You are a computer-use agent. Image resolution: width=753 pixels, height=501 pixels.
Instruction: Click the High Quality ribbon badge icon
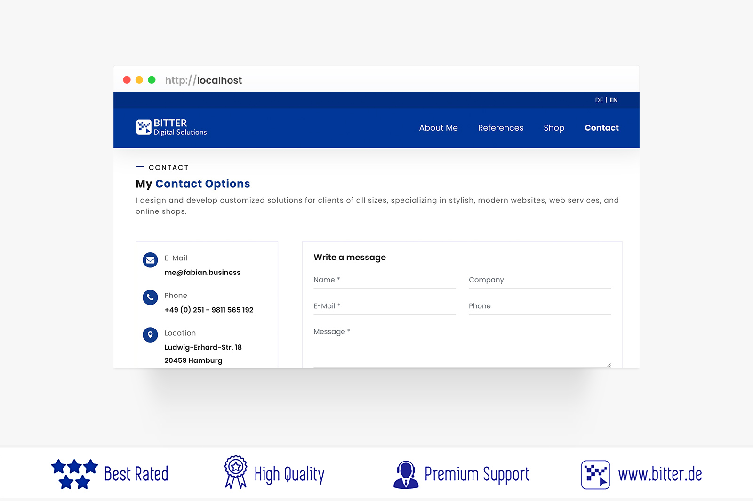tap(236, 472)
